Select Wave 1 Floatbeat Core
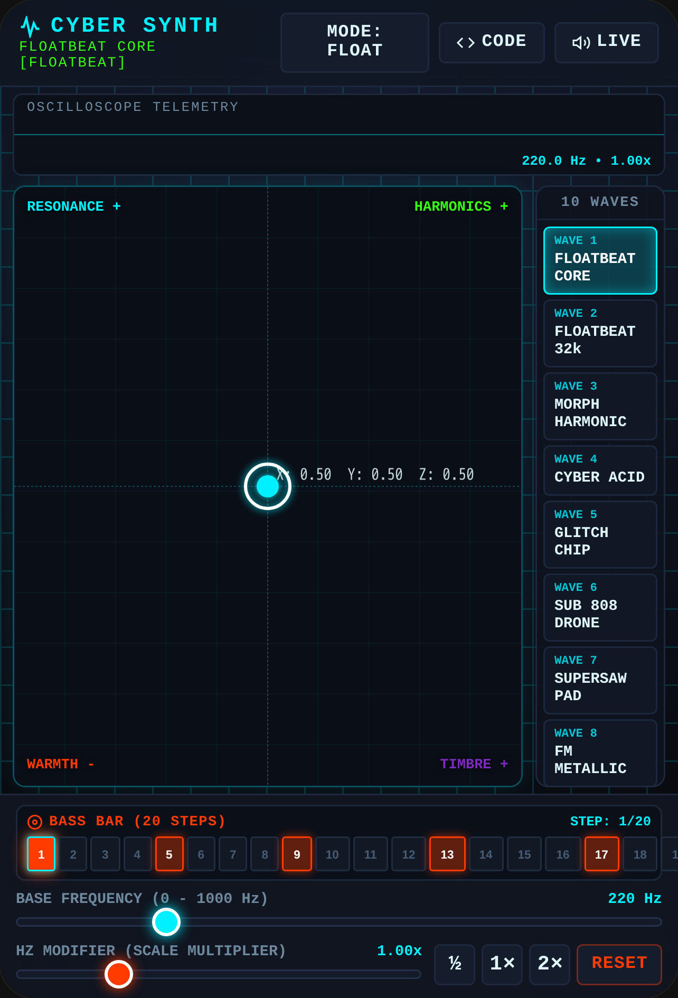This screenshot has width=678, height=998. click(600, 260)
